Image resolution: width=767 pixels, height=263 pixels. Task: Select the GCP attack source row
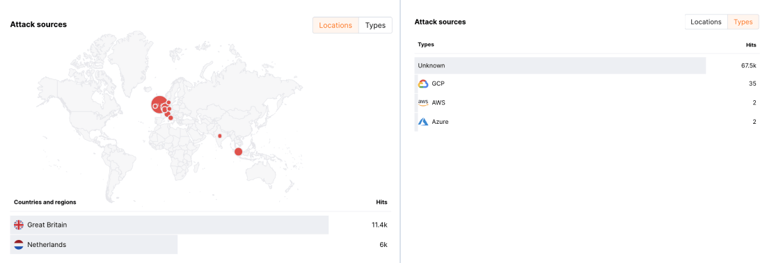click(x=587, y=83)
